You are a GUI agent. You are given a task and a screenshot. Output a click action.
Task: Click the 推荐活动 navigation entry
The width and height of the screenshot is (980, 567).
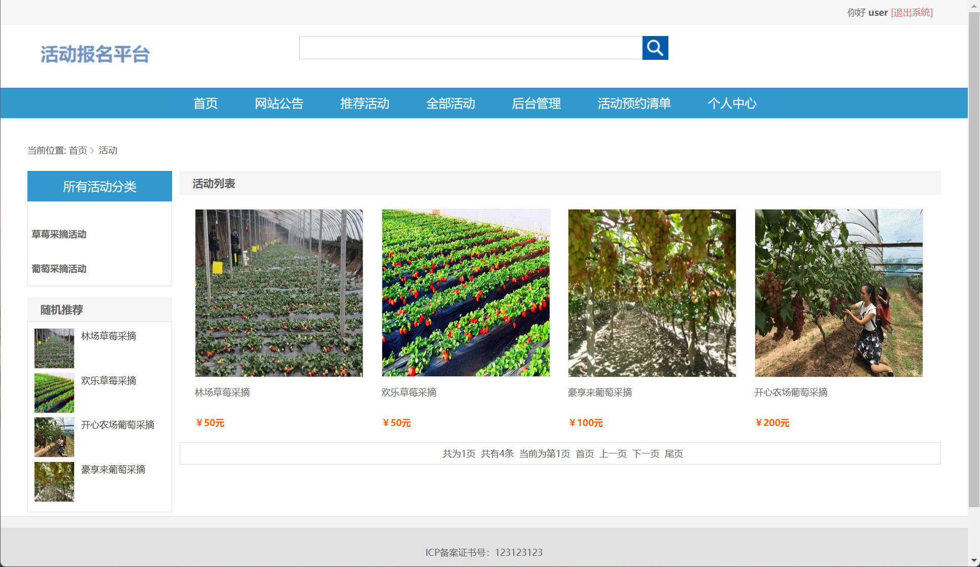tap(364, 103)
